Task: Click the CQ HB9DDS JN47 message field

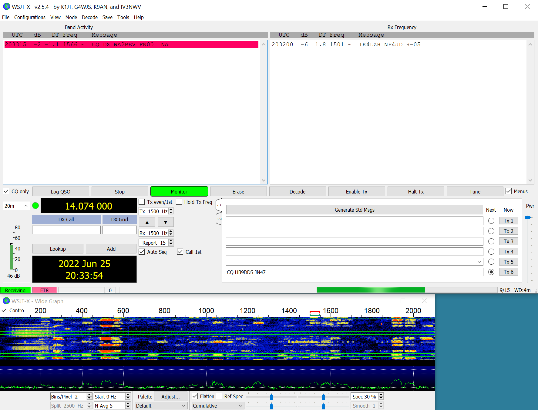Action: pyautogui.click(x=355, y=272)
